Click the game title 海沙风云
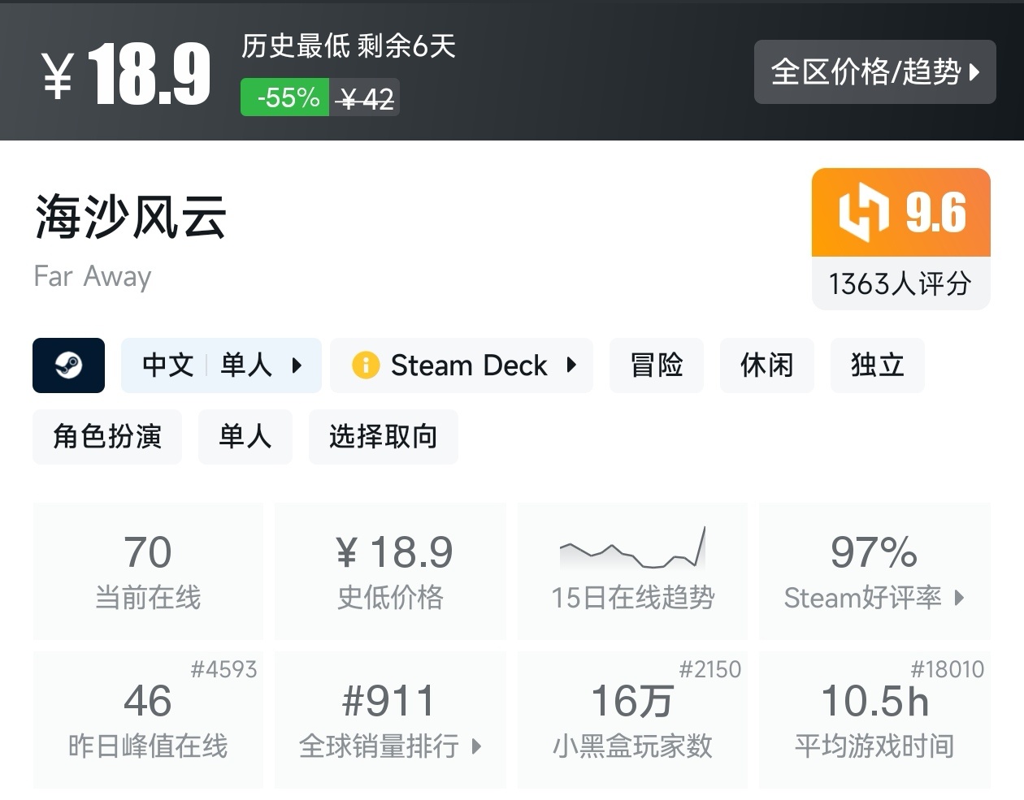The image size is (1024, 800). click(x=128, y=218)
